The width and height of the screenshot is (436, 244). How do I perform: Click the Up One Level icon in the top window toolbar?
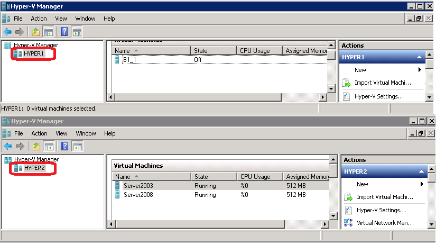pyautogui.click(x=36, y=32)
